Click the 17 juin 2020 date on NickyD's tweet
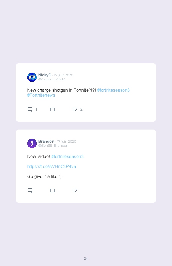172x266 pixels. click(64, 75)
